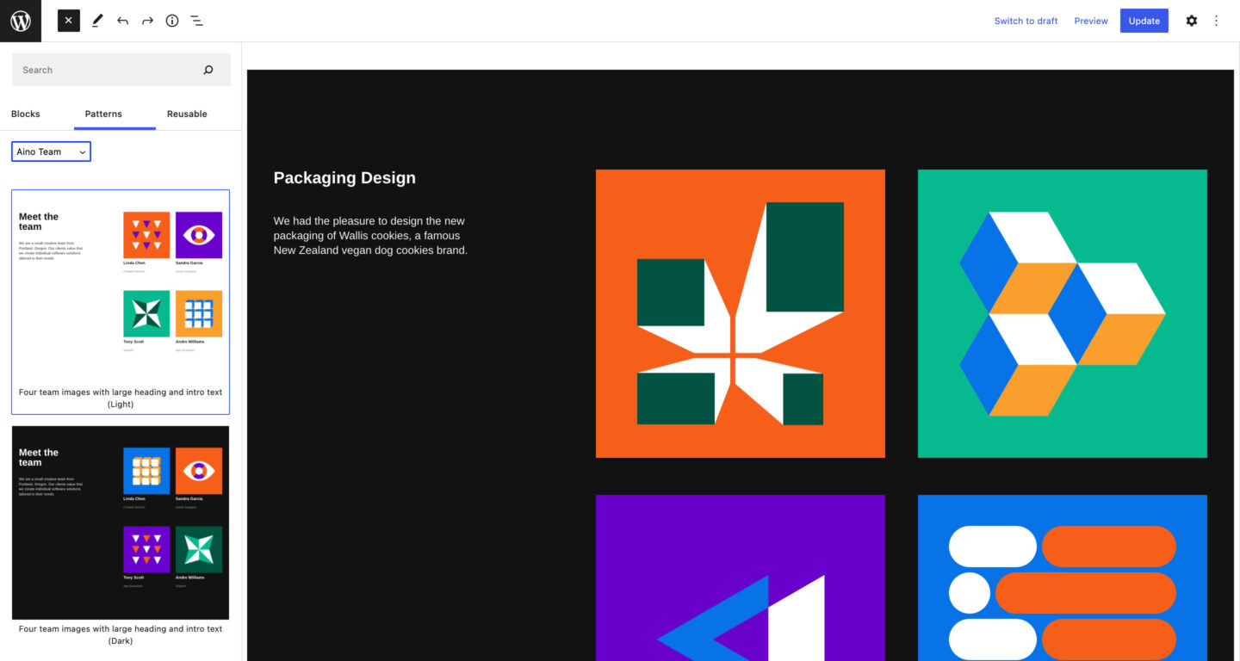The height and width of the screenshot is (661, 1240).
Task: Open the Aino Team category dropdown
Action: point(51,151)
